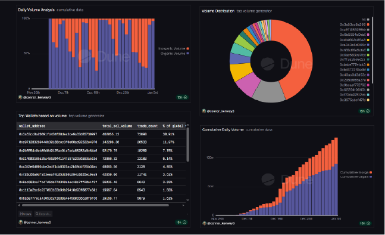Click the 6.14% share cell
This screenshot has width=385, height=235.
[167, 159]
